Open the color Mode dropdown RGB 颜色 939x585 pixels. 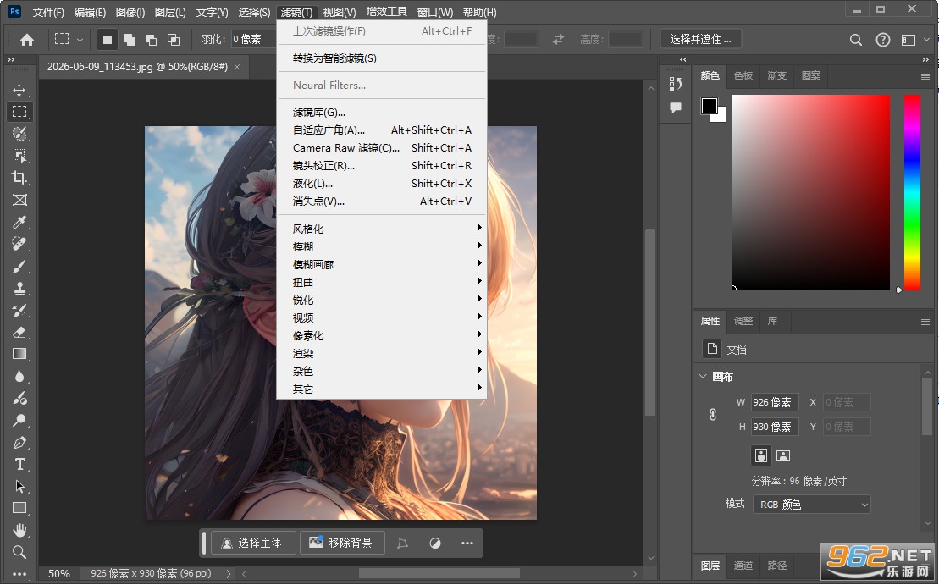811,505
